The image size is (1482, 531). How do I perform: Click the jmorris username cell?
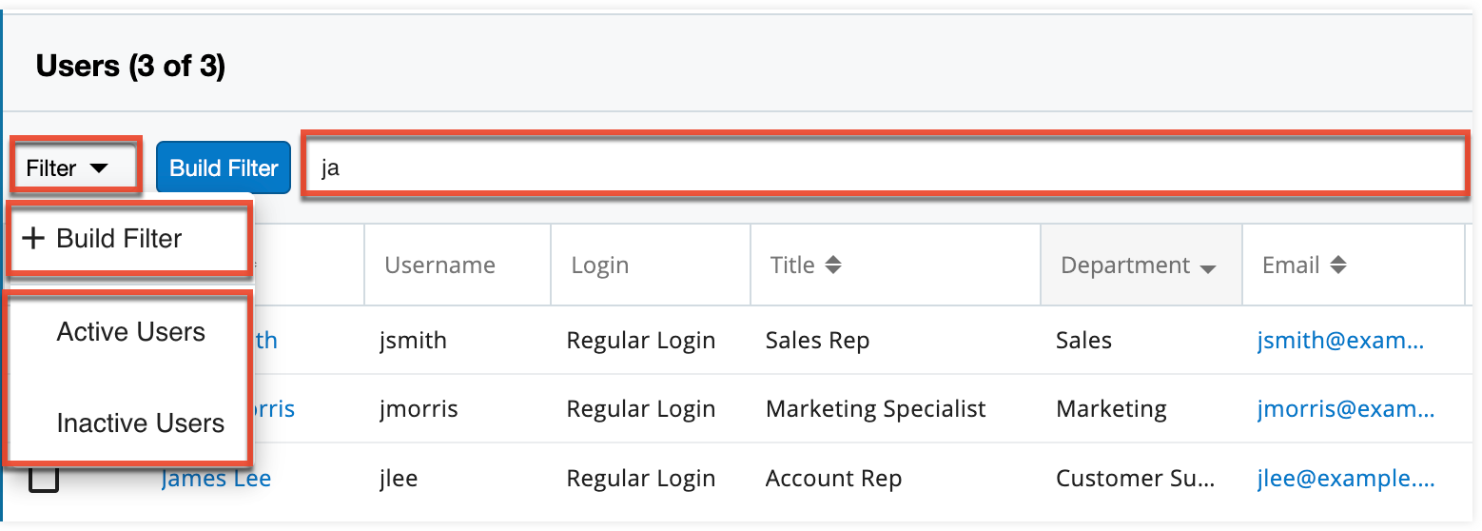pyautogui.click(x=418, y=409)
